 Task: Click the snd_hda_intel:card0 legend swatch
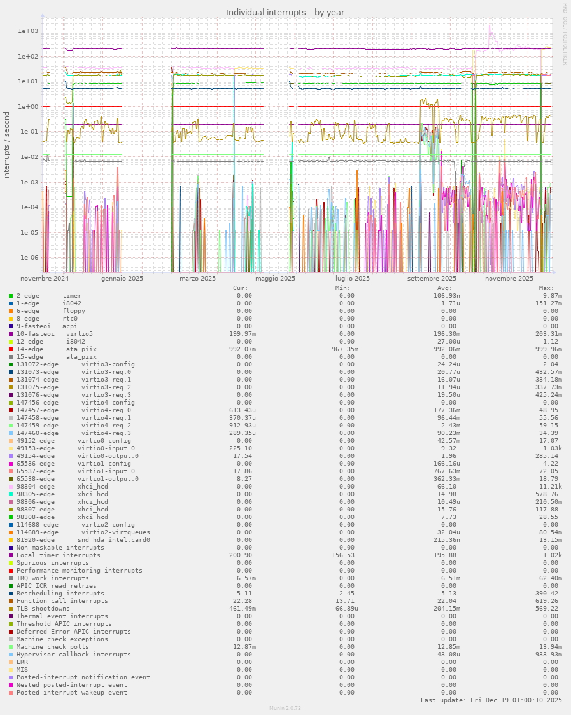(x=11, y=540)
